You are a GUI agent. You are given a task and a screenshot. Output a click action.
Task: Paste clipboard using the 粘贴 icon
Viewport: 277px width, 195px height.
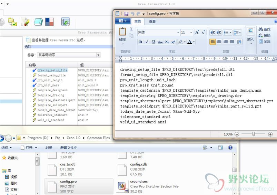pyautogui.click(x=122, y=32)
